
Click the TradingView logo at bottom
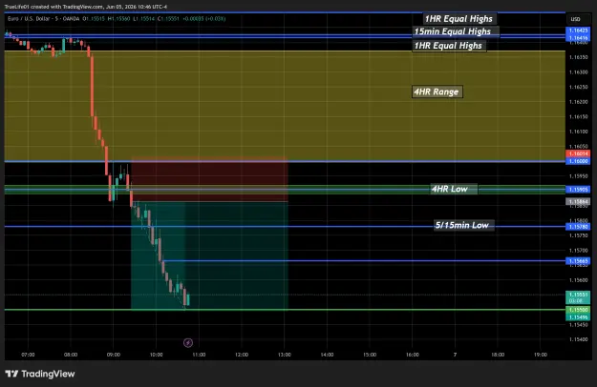[x=40, y=374]
